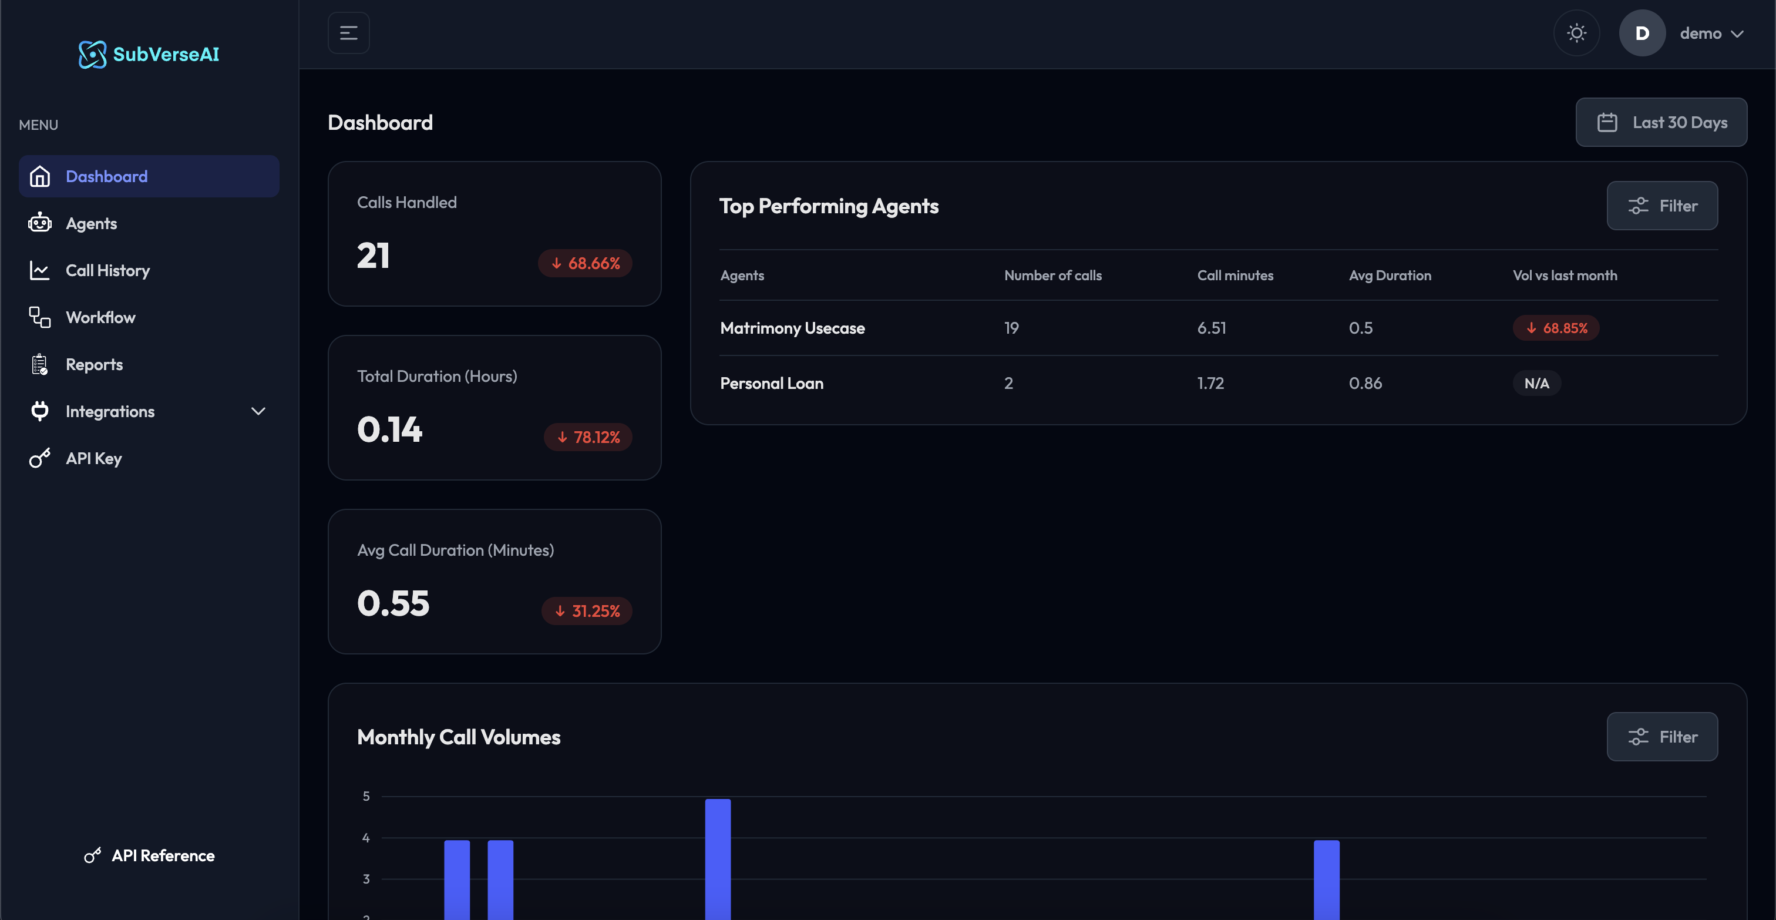Toggle light/dark theme with sun icon

point(1576,33)
